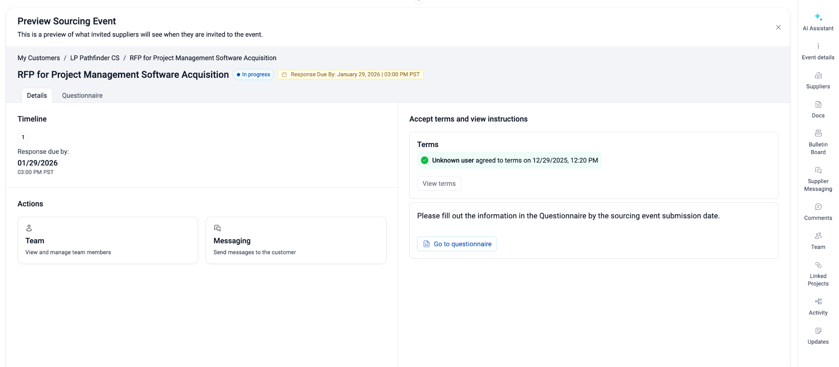The image size is (839, 367).
Task: Open the Comments sidebar icon
Action: [818, 207]
